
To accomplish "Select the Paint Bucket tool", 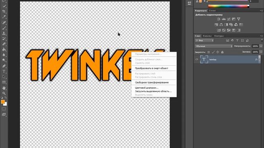I will pos(4,49).
